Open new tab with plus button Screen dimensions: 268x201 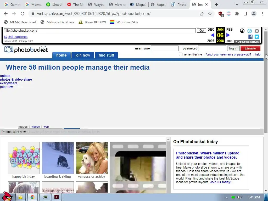tap(216, 5)
